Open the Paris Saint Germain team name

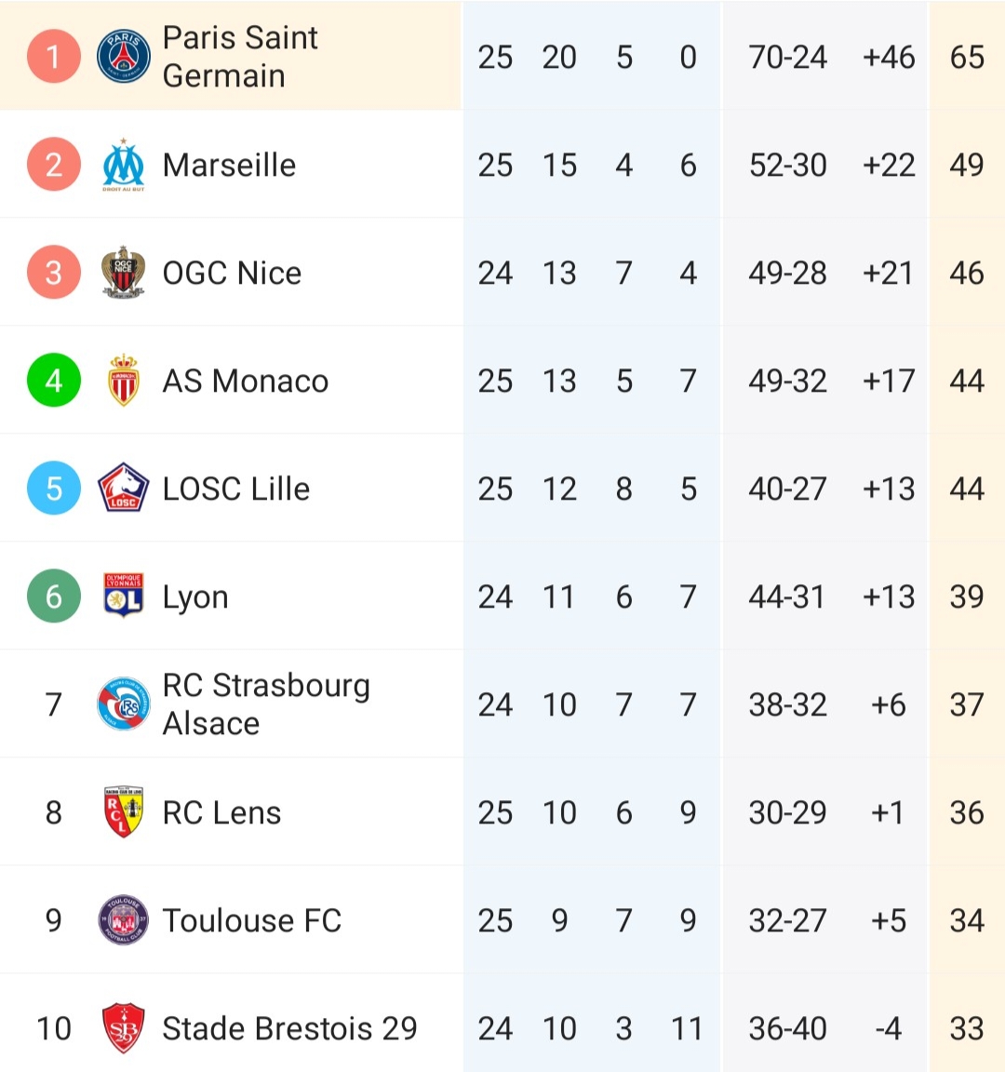click(240, 57)
